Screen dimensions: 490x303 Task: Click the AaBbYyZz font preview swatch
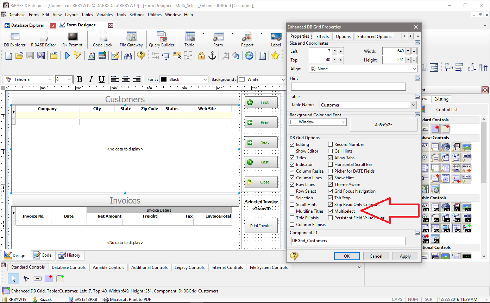pyautogui.click(x=379, y=125)
